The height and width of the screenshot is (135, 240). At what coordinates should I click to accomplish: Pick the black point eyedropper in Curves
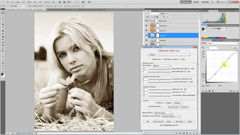click(x=203, y=52)
